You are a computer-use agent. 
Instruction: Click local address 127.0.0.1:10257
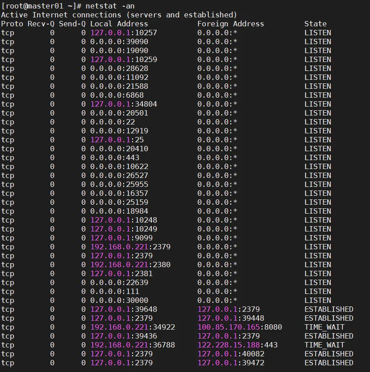124,33
